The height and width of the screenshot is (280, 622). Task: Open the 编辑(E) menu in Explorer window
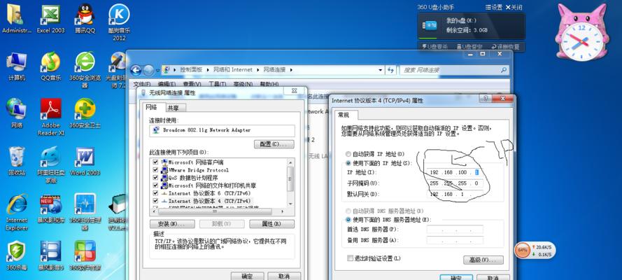(x=167, y=84)
